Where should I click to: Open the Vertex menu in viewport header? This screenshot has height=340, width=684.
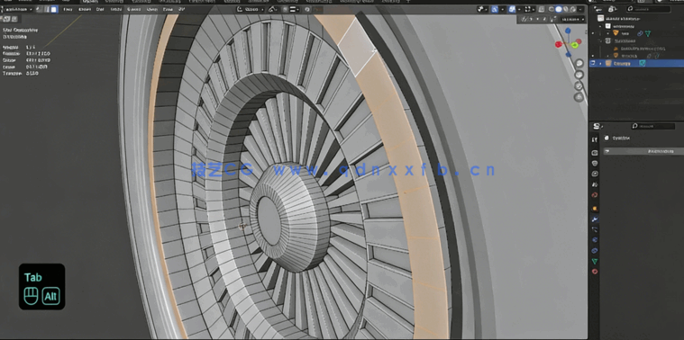133,9
